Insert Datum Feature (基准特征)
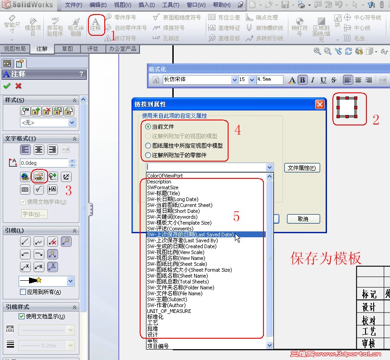Viewport: 390px width, 360px height. point(224,28)
